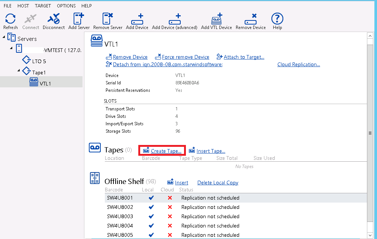
Task: Open Cloud Replication settings
Action: tap(299, 64)
